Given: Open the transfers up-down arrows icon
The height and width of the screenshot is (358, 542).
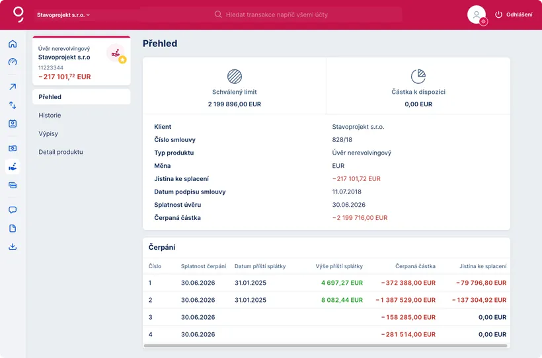Looking at the screenshot, I should coord(13,105).
